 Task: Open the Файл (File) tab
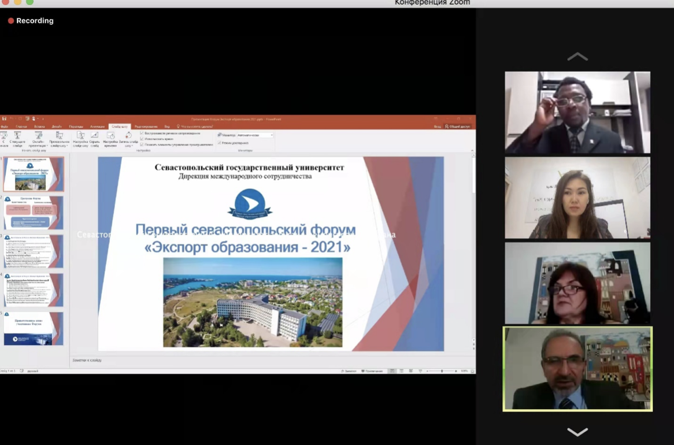(x=5, y=127)
